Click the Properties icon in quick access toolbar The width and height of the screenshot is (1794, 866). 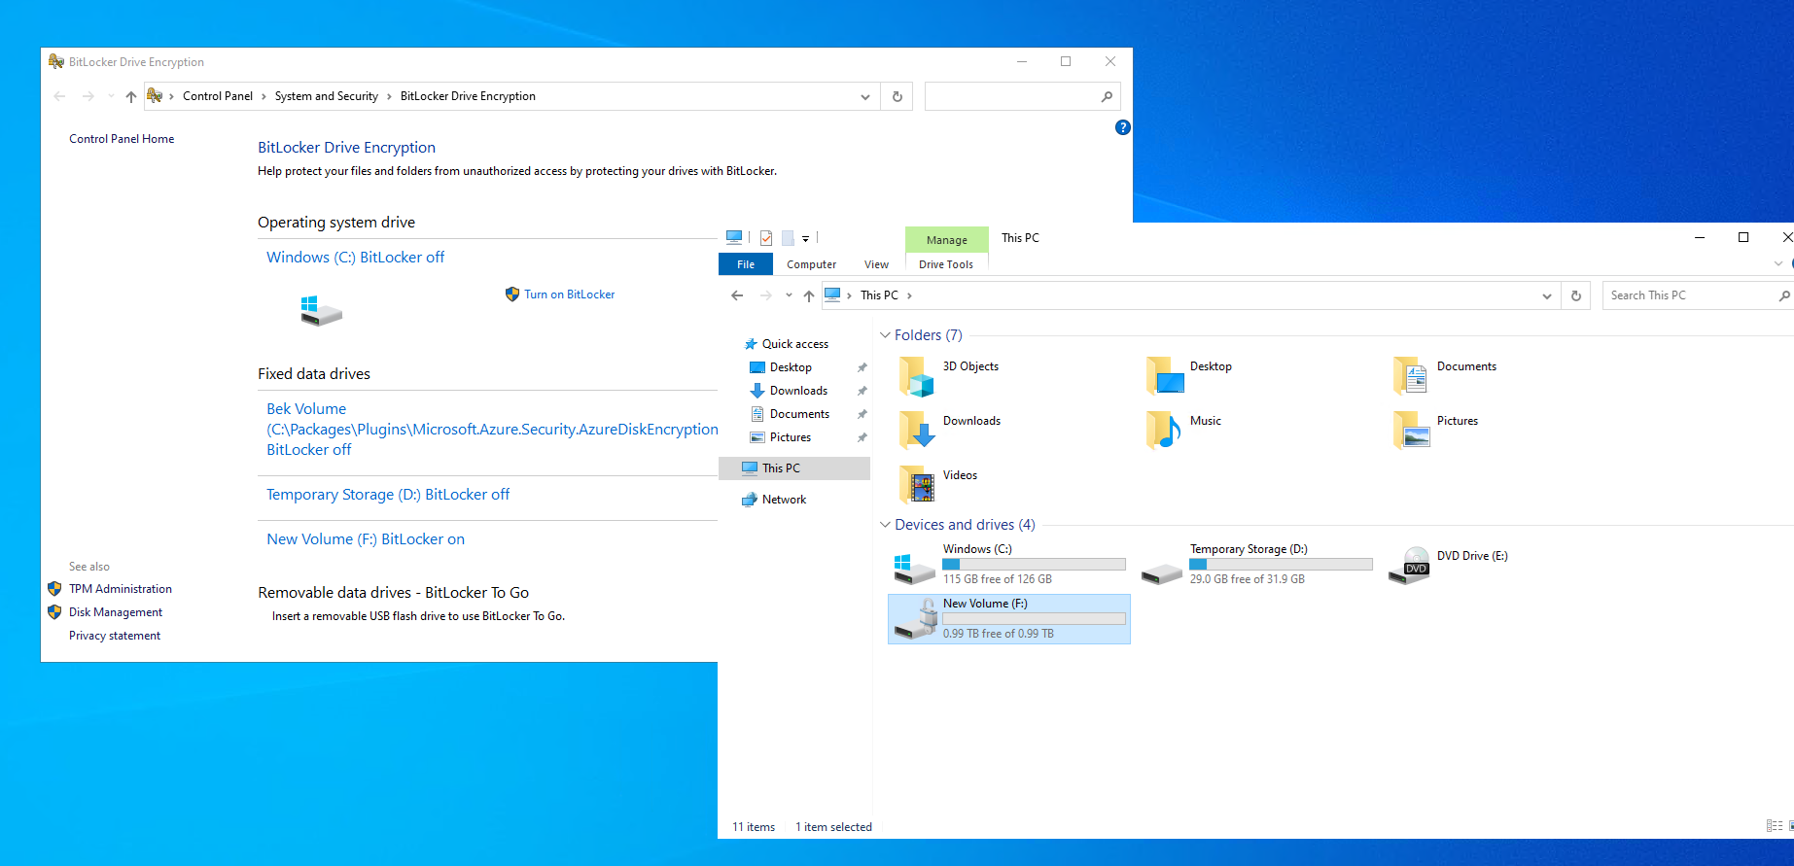(x=766, y=238)
